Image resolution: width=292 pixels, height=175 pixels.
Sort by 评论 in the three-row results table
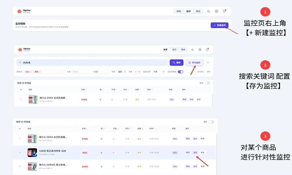128,128
